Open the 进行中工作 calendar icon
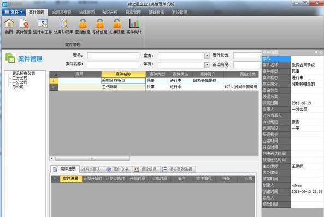Image resolution: width=324 pixels, height=217 pixels. 43,26
